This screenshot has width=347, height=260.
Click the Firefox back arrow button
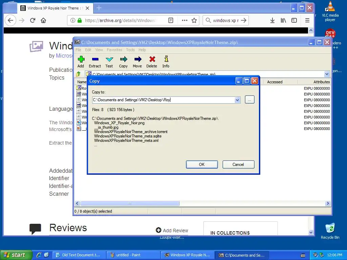[x=11, y=20]
